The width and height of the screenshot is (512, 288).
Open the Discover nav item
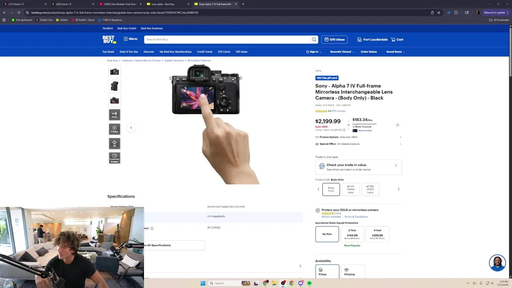pyautogui.click(x=149, y=52)
